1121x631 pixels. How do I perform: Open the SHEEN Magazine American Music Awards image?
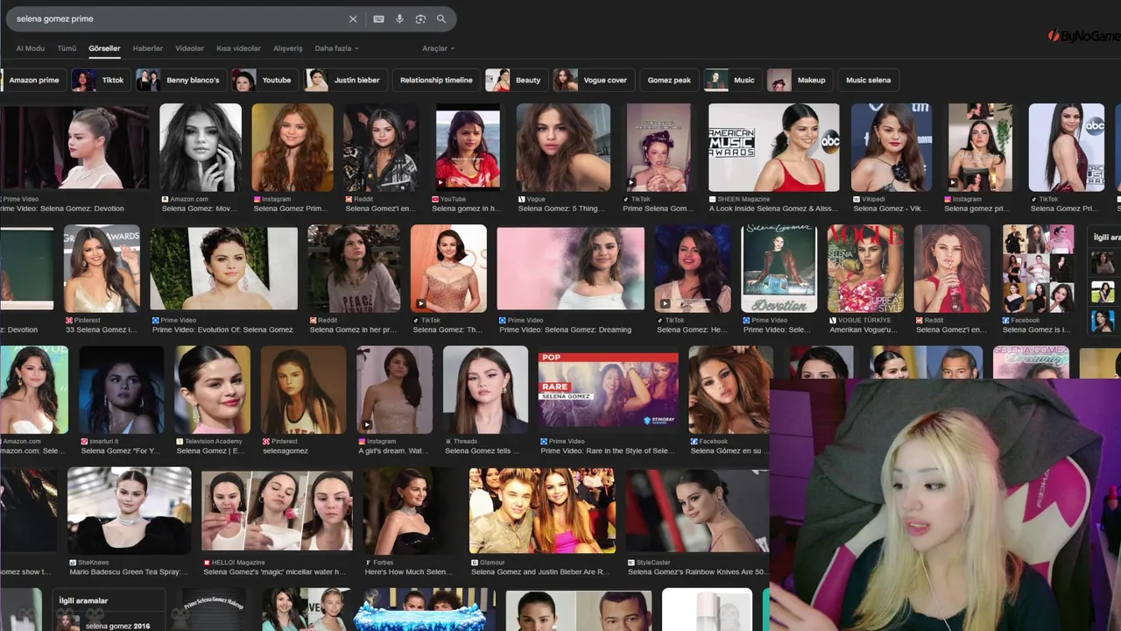point(774,147)
